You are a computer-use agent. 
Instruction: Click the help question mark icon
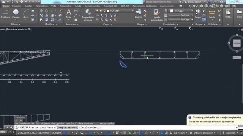221,2
